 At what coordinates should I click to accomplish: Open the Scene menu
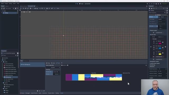(2, 3)
